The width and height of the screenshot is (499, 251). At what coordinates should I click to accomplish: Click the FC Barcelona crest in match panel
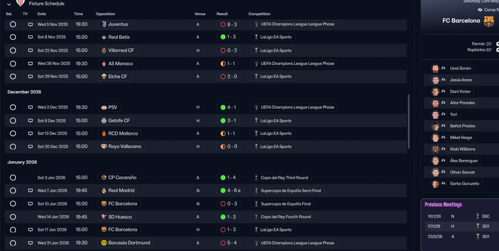tap(488, 21)
